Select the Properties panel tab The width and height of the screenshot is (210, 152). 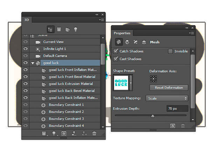coord(122,33)
